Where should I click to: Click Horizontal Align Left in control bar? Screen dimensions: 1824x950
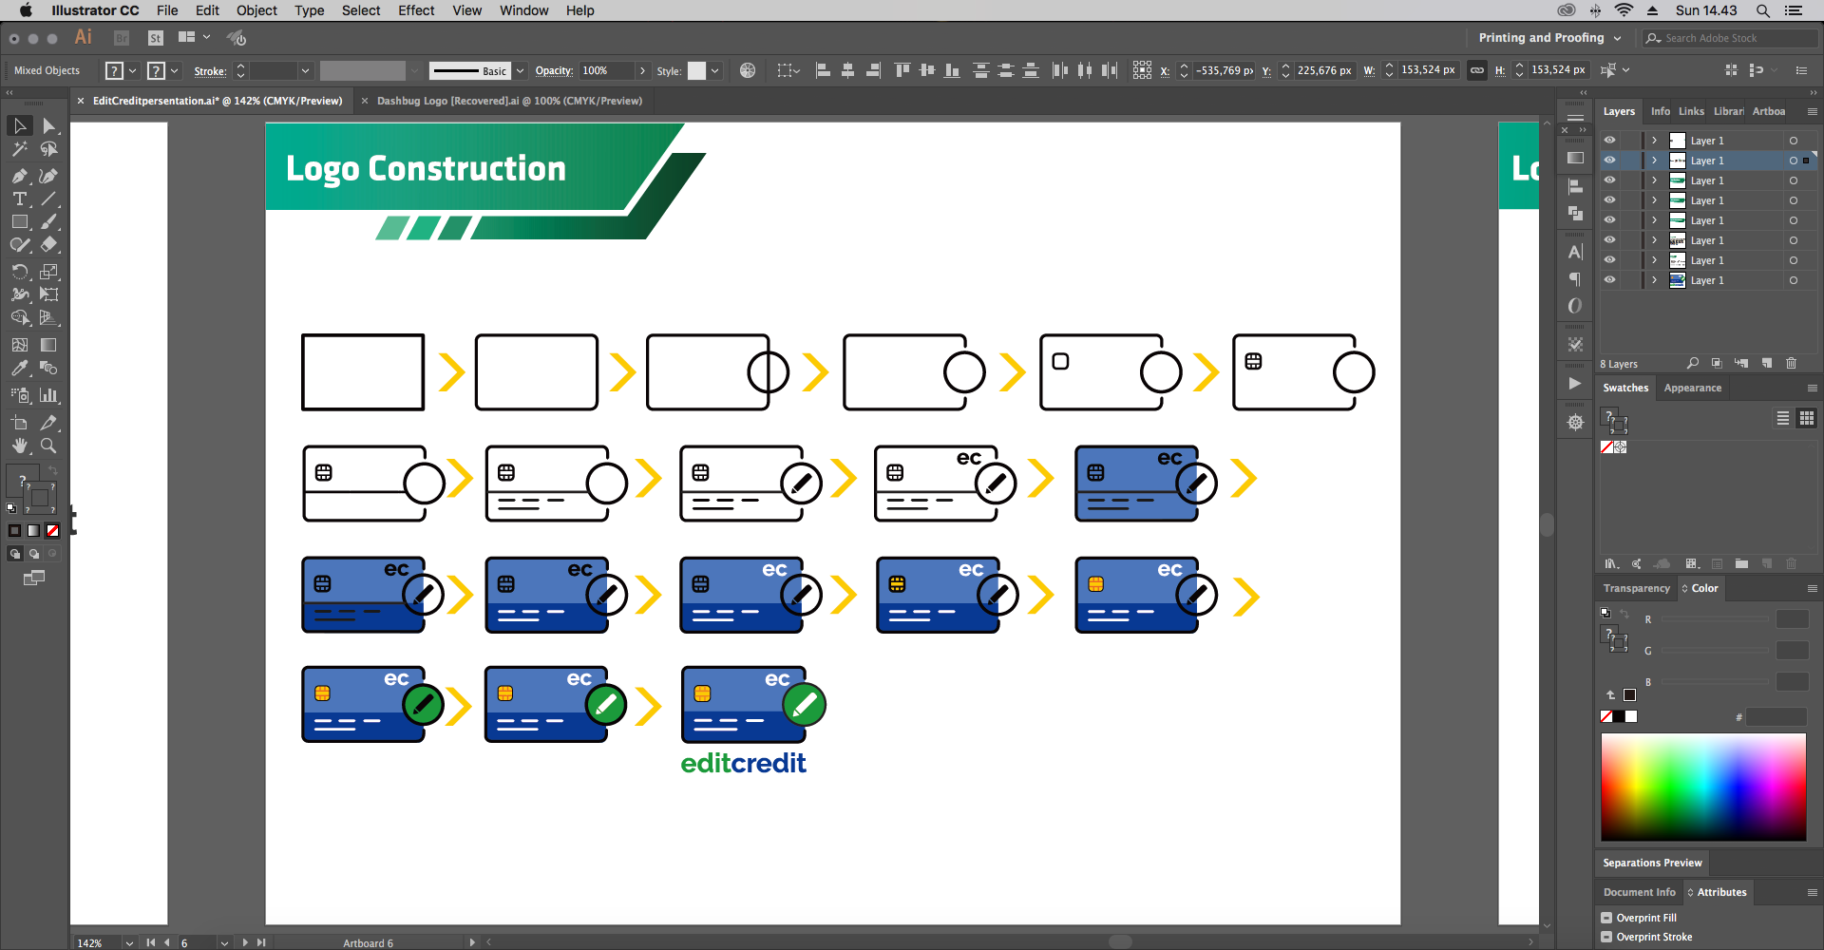point(823,70)
